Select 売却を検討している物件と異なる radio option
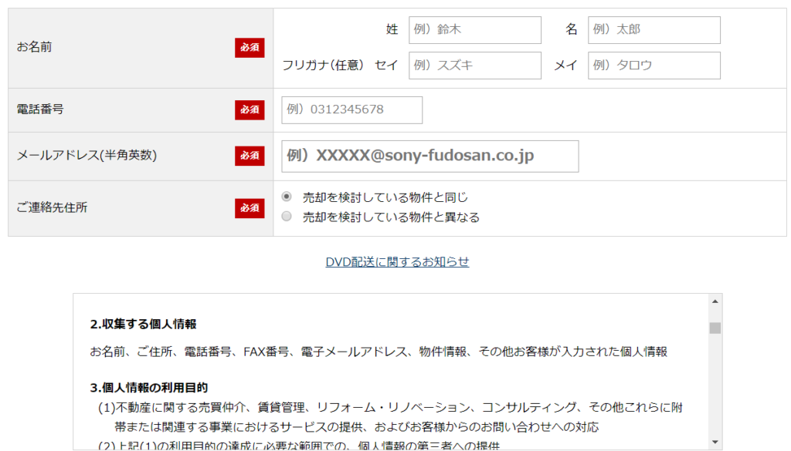The height and width of the screenshot is (451, 791). pyautogui.click(x=286, y=217)
